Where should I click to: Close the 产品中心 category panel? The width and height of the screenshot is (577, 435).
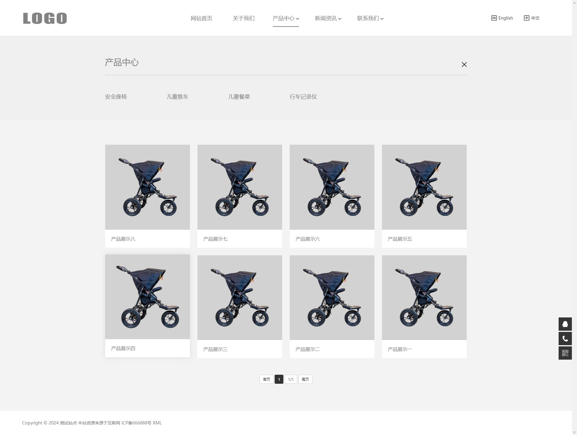pos(464,65)
